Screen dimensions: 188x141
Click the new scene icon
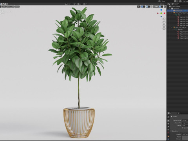point(175,1)
